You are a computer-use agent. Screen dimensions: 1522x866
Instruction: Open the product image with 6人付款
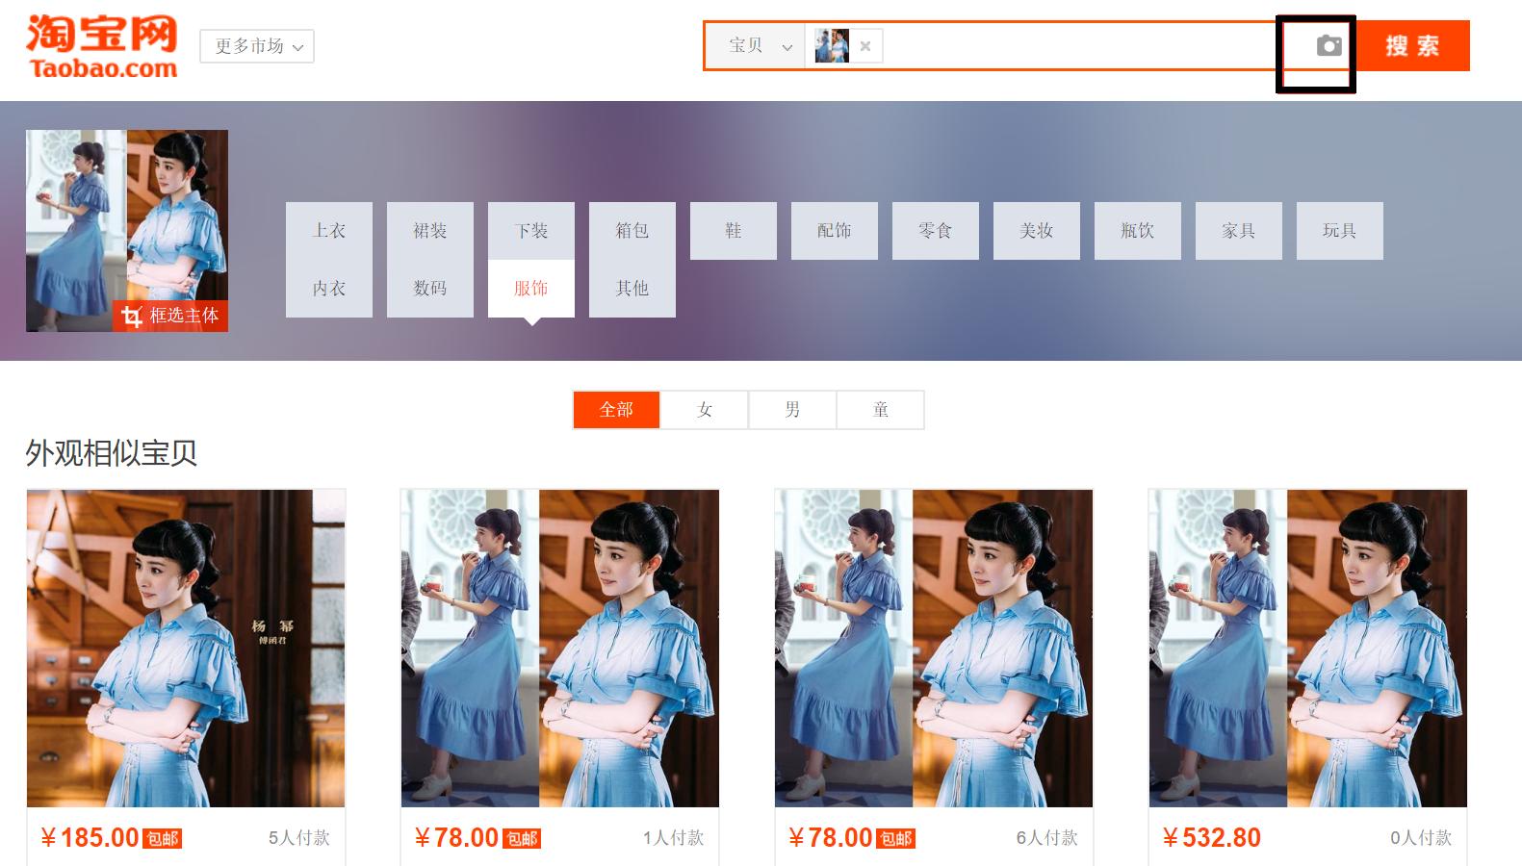934,649
